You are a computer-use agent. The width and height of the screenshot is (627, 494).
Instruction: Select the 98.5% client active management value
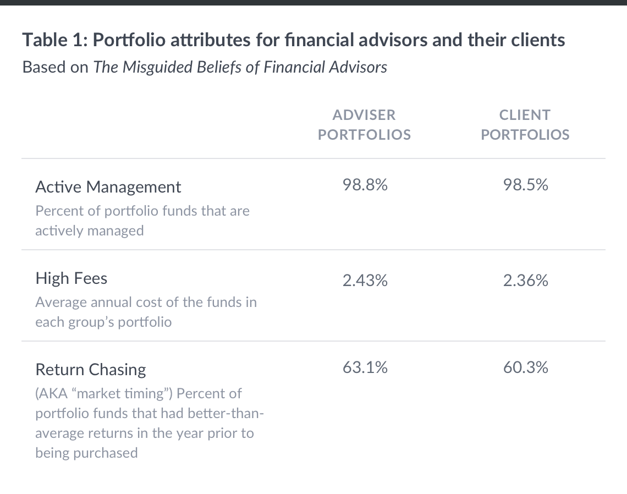pos(525,185)
